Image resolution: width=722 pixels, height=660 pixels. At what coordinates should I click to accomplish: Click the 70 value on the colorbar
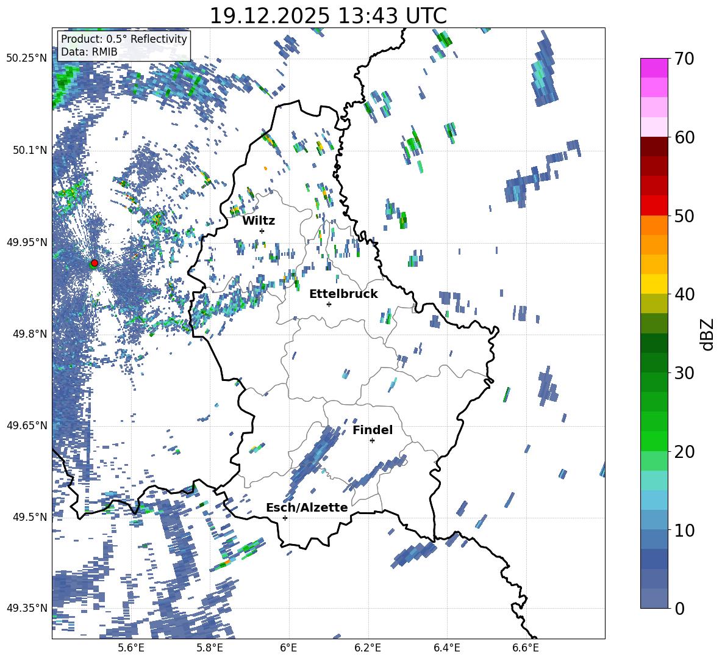click(x=684, y=59)
